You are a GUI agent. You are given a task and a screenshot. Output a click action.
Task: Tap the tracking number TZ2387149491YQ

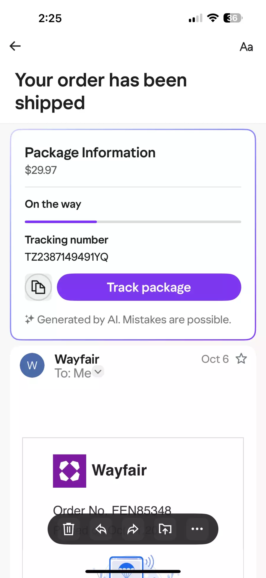click(66, 257)
